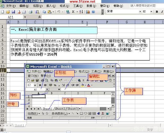Insert hyperlink using globe icon in main toolbar

tap(68, 12)
